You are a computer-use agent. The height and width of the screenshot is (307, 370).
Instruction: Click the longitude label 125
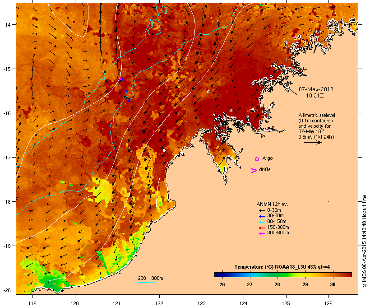pos(286,303)
